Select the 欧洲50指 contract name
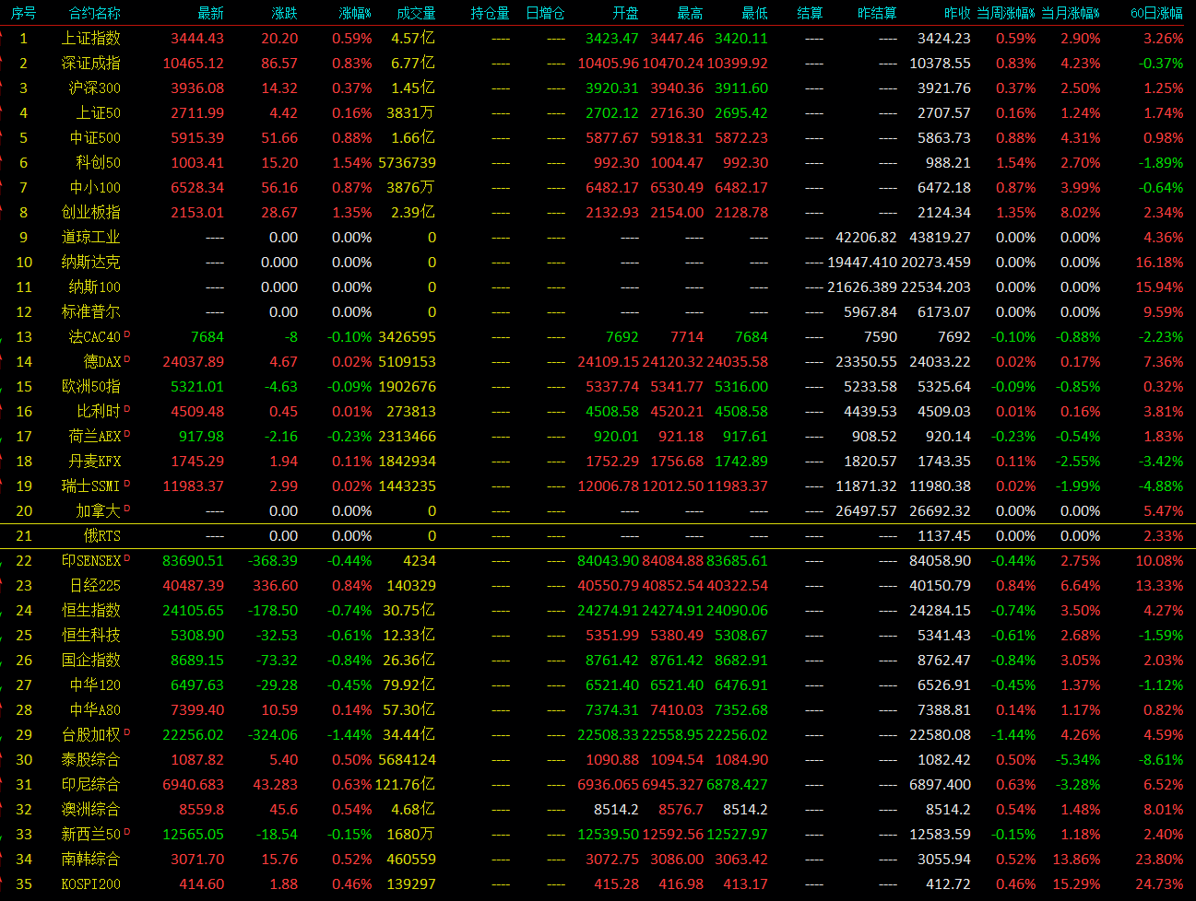Viewport: 1196px width, 901px height. point(90,387)
